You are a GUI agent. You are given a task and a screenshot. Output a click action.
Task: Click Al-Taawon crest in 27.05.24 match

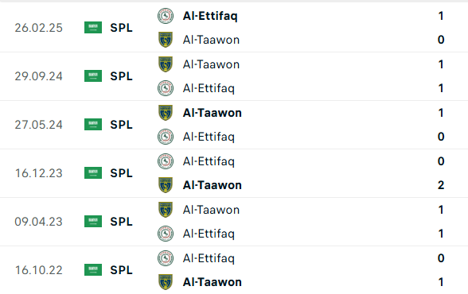166,113
